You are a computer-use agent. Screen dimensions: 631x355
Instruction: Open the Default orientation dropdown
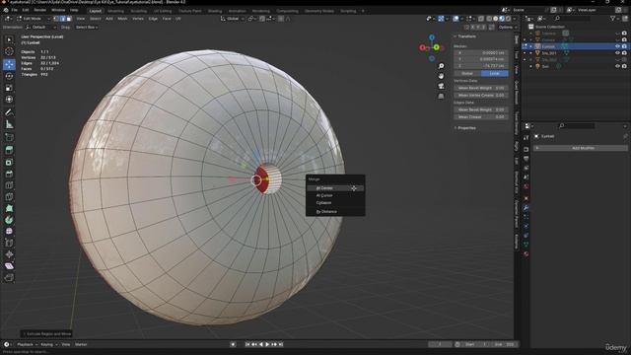click(x=40, y=27)
